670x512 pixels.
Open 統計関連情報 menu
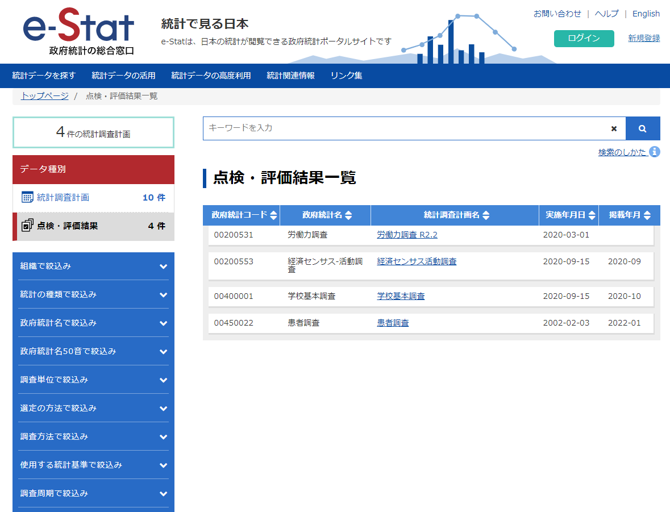[290, 76]
